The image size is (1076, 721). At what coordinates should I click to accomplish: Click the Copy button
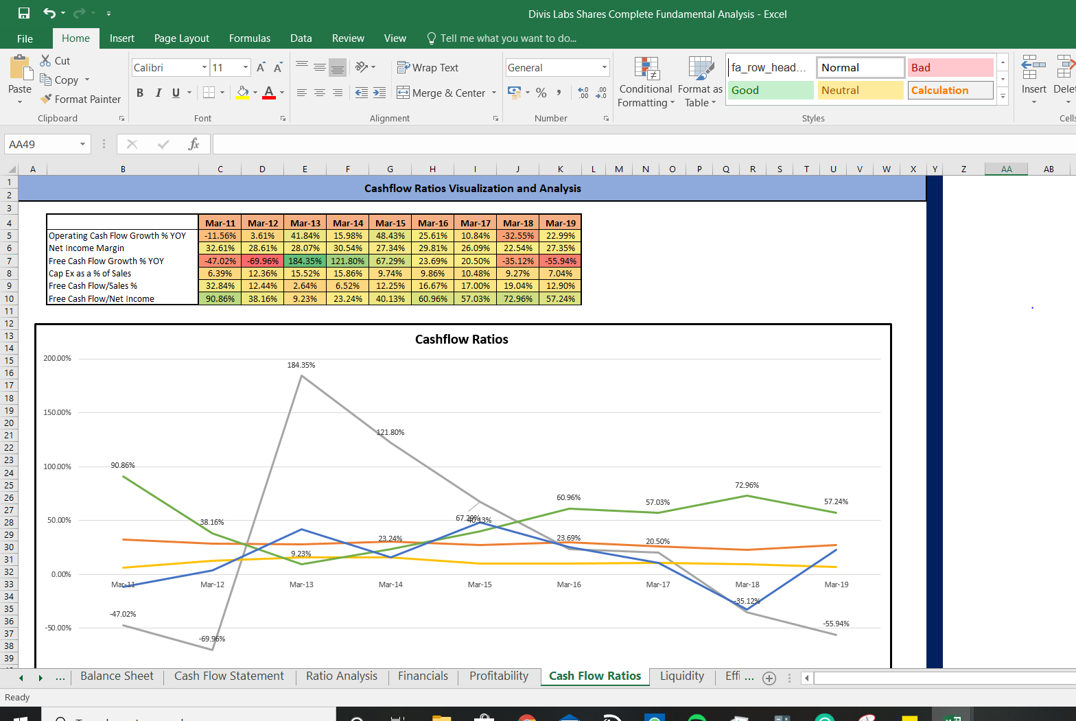tap(59, 80)
